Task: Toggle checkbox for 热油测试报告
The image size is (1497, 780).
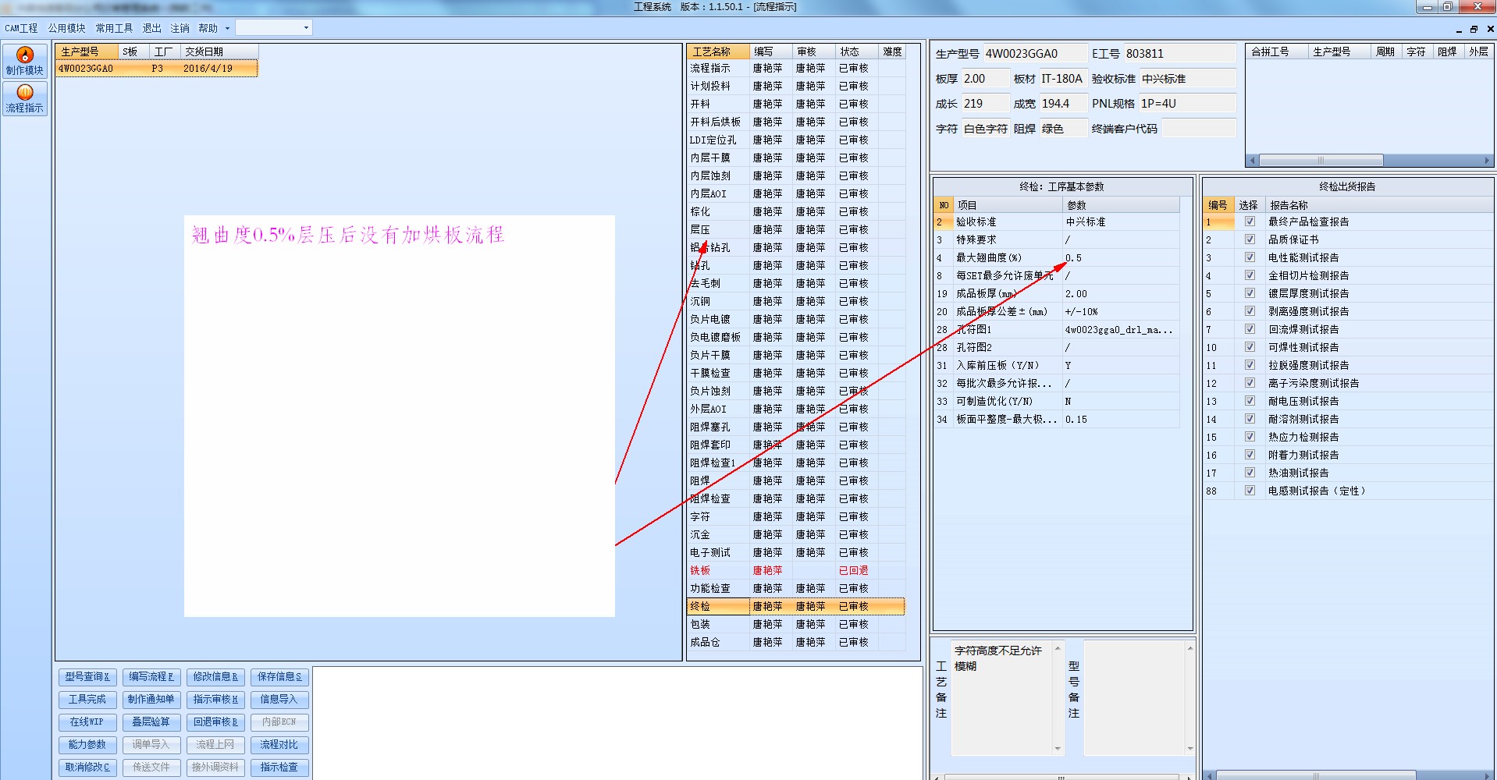Action: pos(1250,473)
